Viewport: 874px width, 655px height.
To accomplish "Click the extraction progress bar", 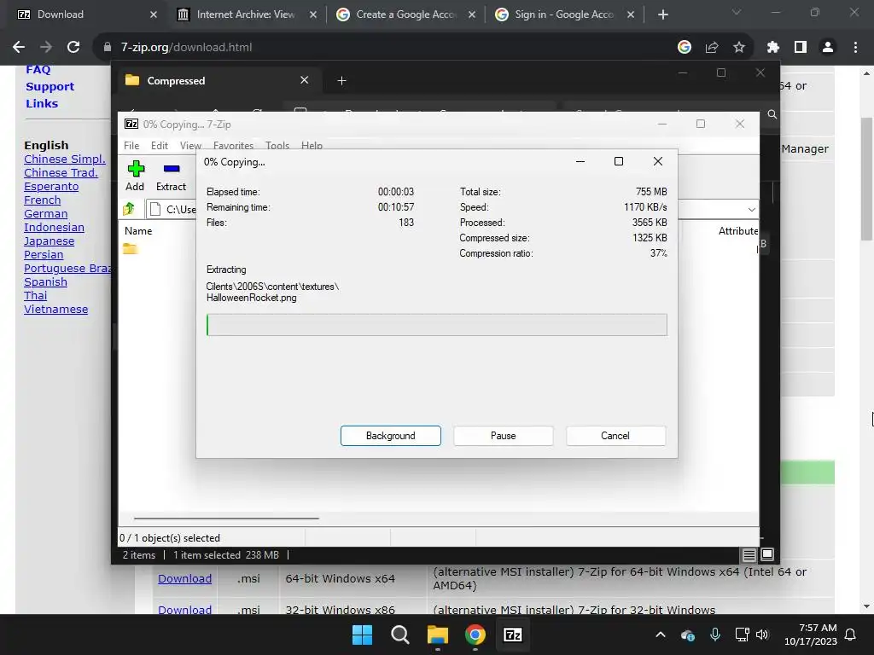I will point(436,325).
